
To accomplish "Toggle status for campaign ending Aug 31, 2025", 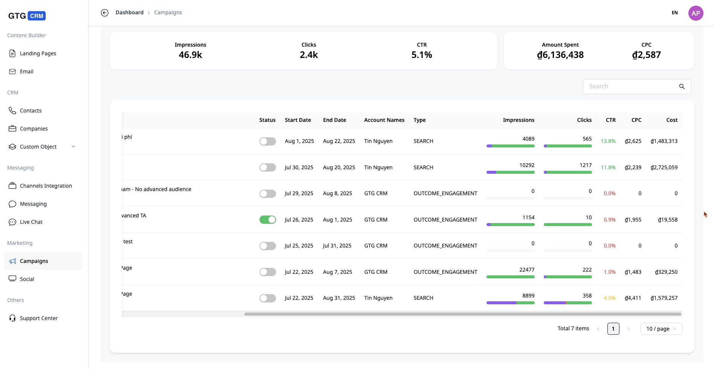I will (268, 298).
